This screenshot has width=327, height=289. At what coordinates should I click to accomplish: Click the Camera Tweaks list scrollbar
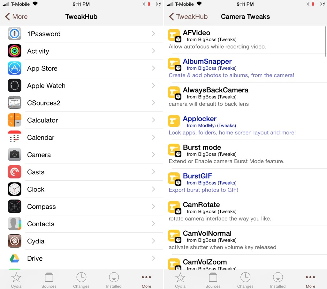[x=325, y=41]
